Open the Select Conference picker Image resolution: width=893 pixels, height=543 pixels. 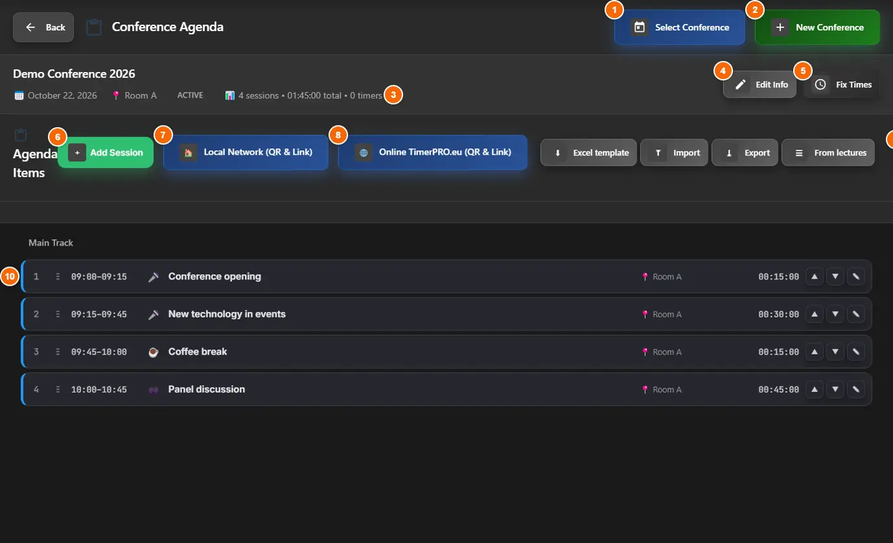(679, 27)
